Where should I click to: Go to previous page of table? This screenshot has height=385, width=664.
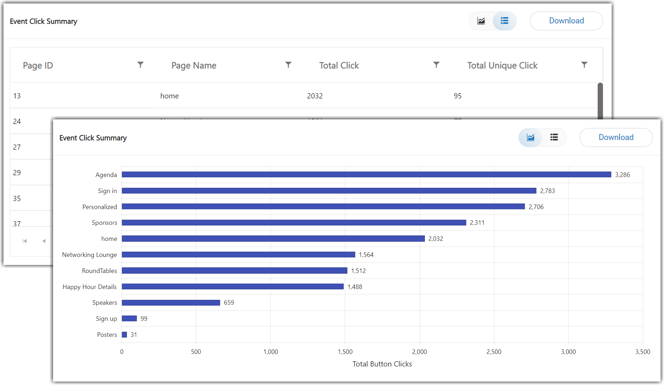[44, 241]
